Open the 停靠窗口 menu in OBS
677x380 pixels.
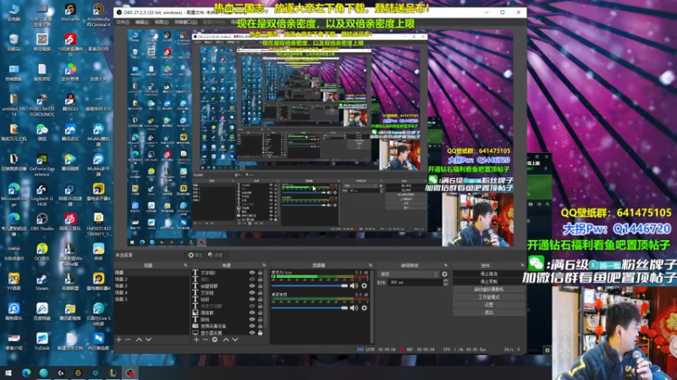[185, 22]
